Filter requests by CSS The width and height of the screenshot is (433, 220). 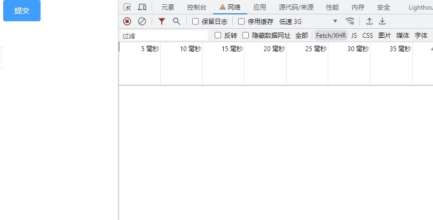coord(367,36)
